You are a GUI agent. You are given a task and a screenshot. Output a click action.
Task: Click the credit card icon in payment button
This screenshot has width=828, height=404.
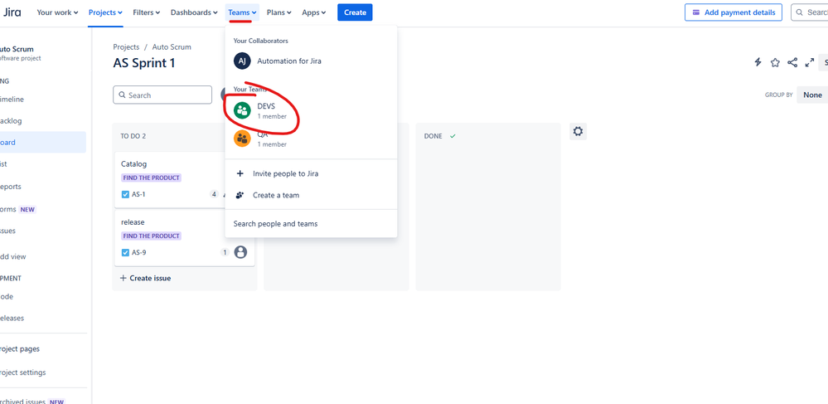(696, 12)
